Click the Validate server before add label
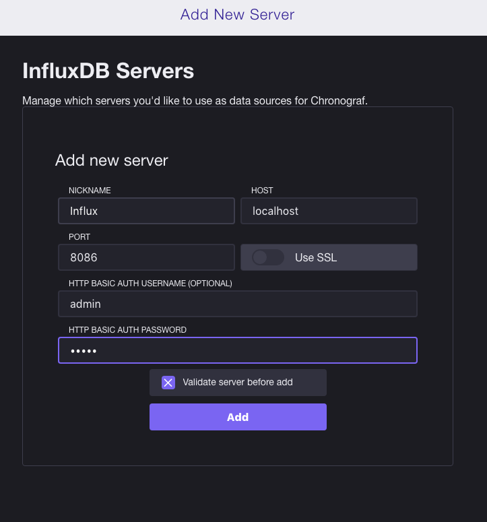The height and width of the screenshot is (522, 487). pyautogui.click(x=238, y=382)
